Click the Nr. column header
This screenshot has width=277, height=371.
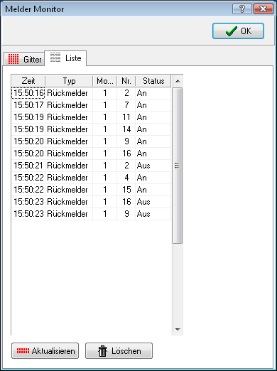tap(126, 81)
